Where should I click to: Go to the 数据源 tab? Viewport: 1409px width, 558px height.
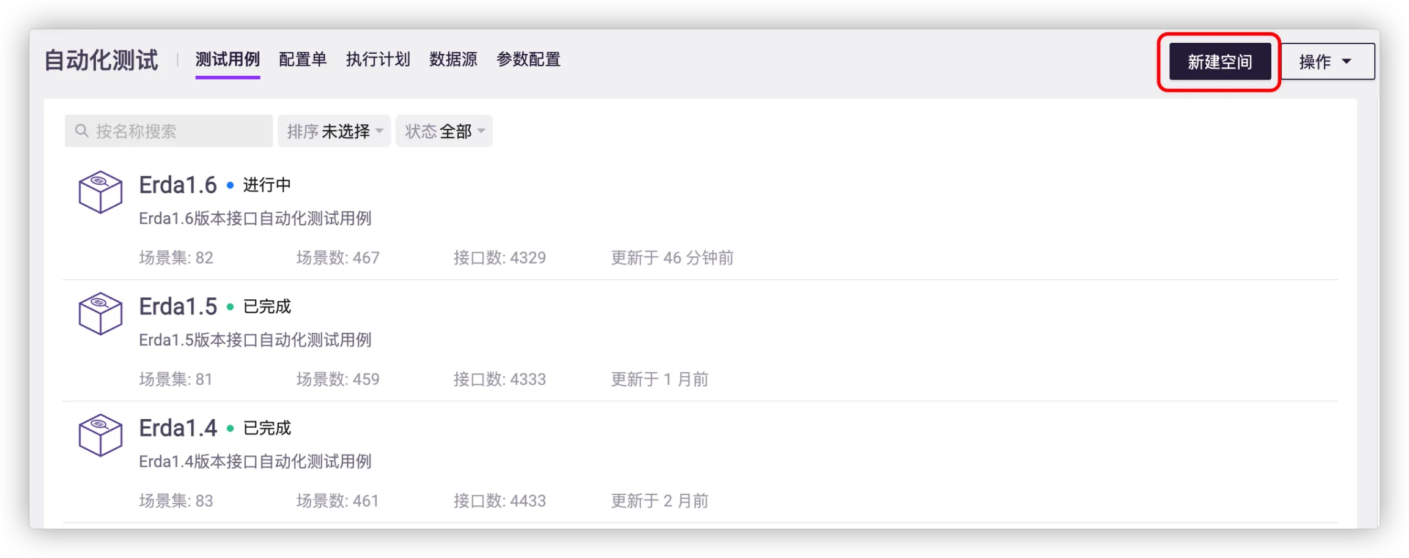(x=453, y=59)
